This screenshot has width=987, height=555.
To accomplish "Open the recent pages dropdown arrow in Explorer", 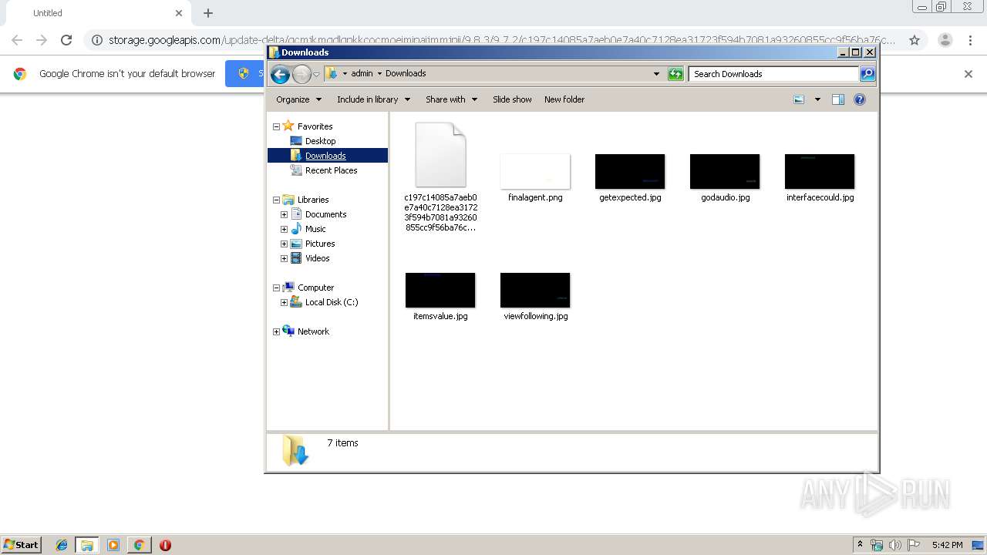I will click(x=316, y=74).
